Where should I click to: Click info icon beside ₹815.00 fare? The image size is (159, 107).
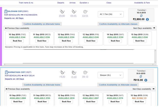click(146, 80)
